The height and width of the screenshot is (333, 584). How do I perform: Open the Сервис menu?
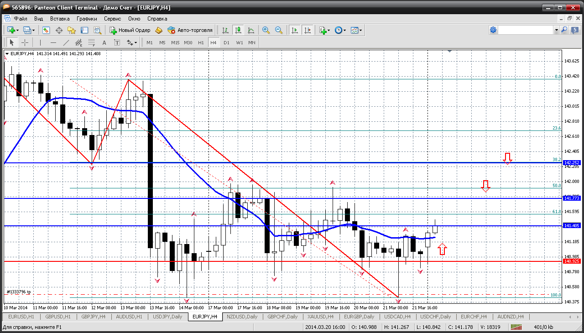(x=112, y=19)
